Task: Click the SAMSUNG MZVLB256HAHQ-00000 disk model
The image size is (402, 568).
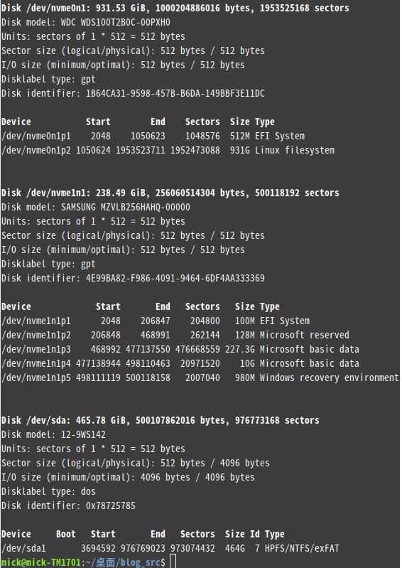Action: point(126,207)
